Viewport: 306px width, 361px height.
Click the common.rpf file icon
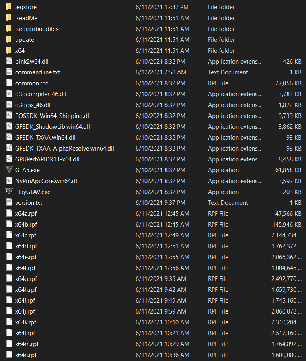(9, 83)
